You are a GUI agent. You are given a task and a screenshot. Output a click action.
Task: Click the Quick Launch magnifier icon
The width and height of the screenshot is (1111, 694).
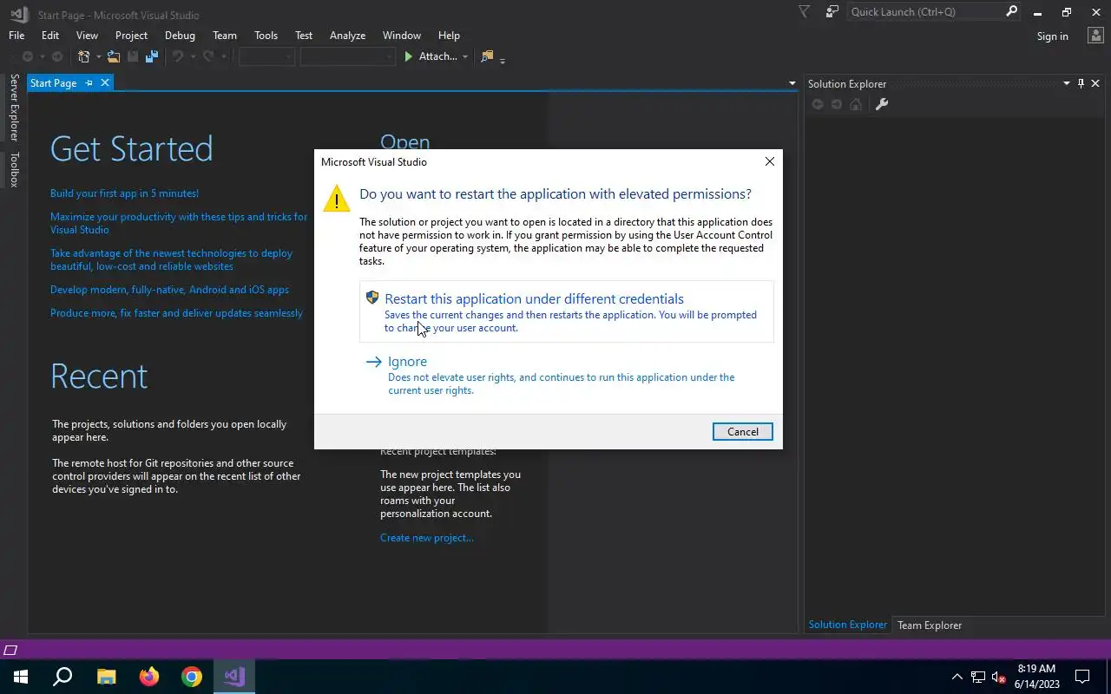1011,11
